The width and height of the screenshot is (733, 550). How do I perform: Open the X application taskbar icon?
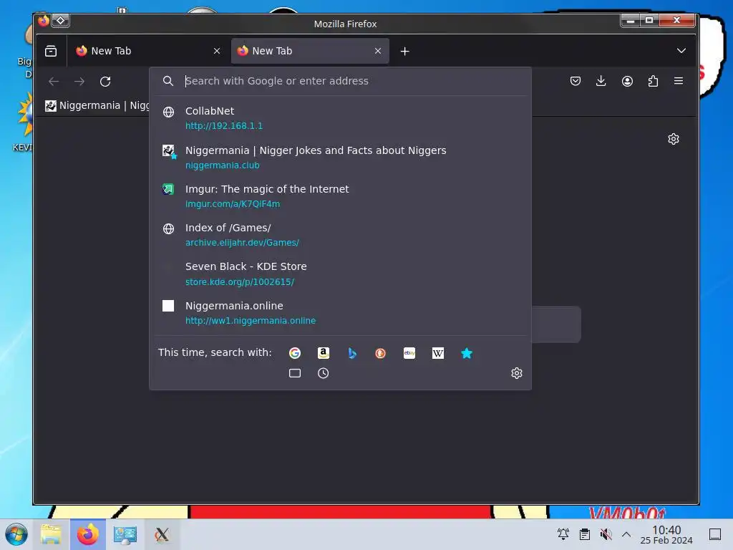point(162,534)
